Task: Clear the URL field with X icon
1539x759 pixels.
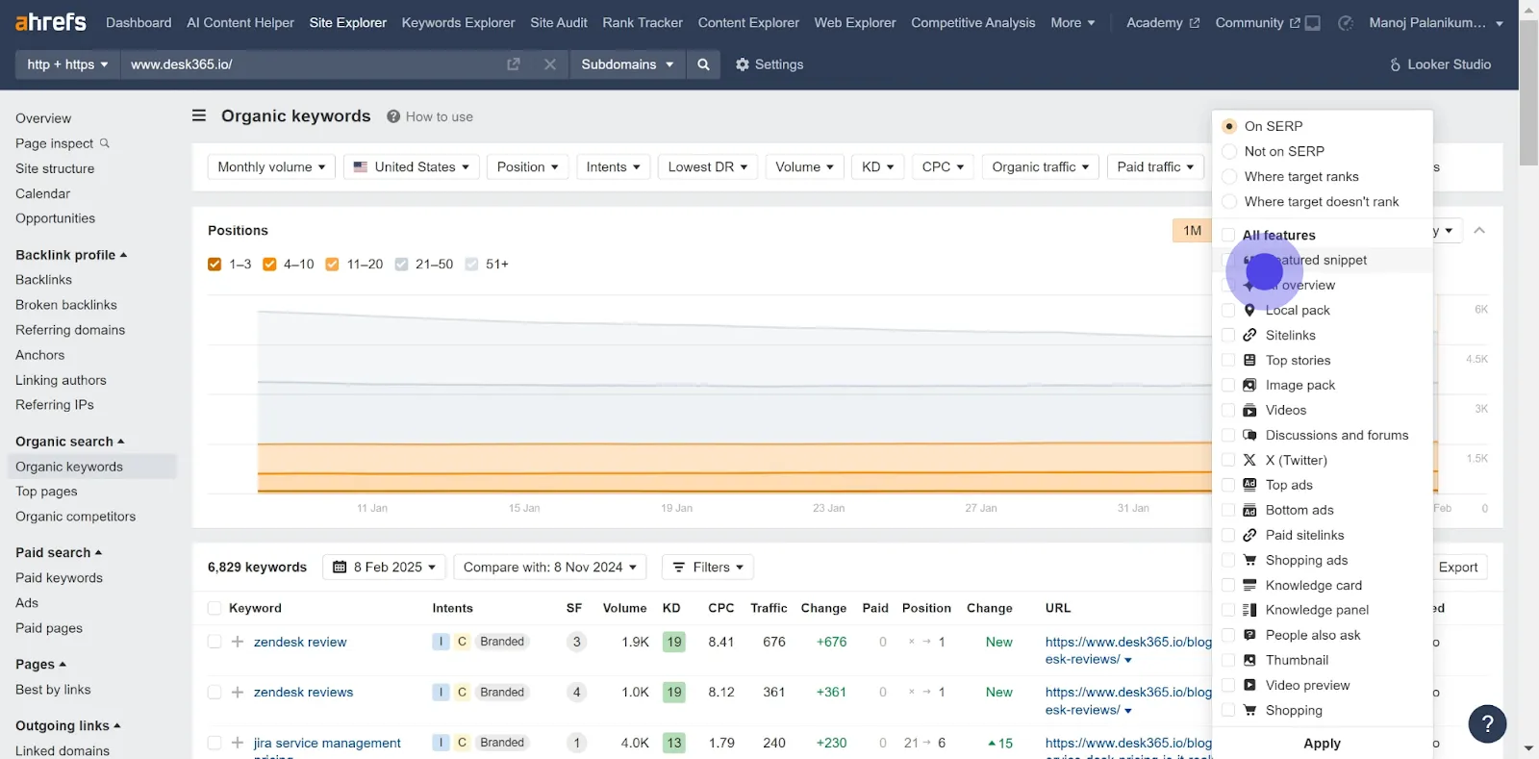Action: tap(550, 64)
